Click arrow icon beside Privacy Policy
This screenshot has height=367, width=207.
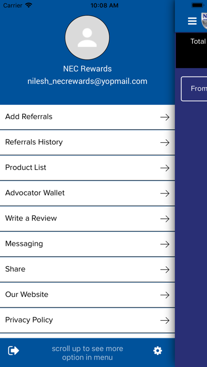coord(165,321)
